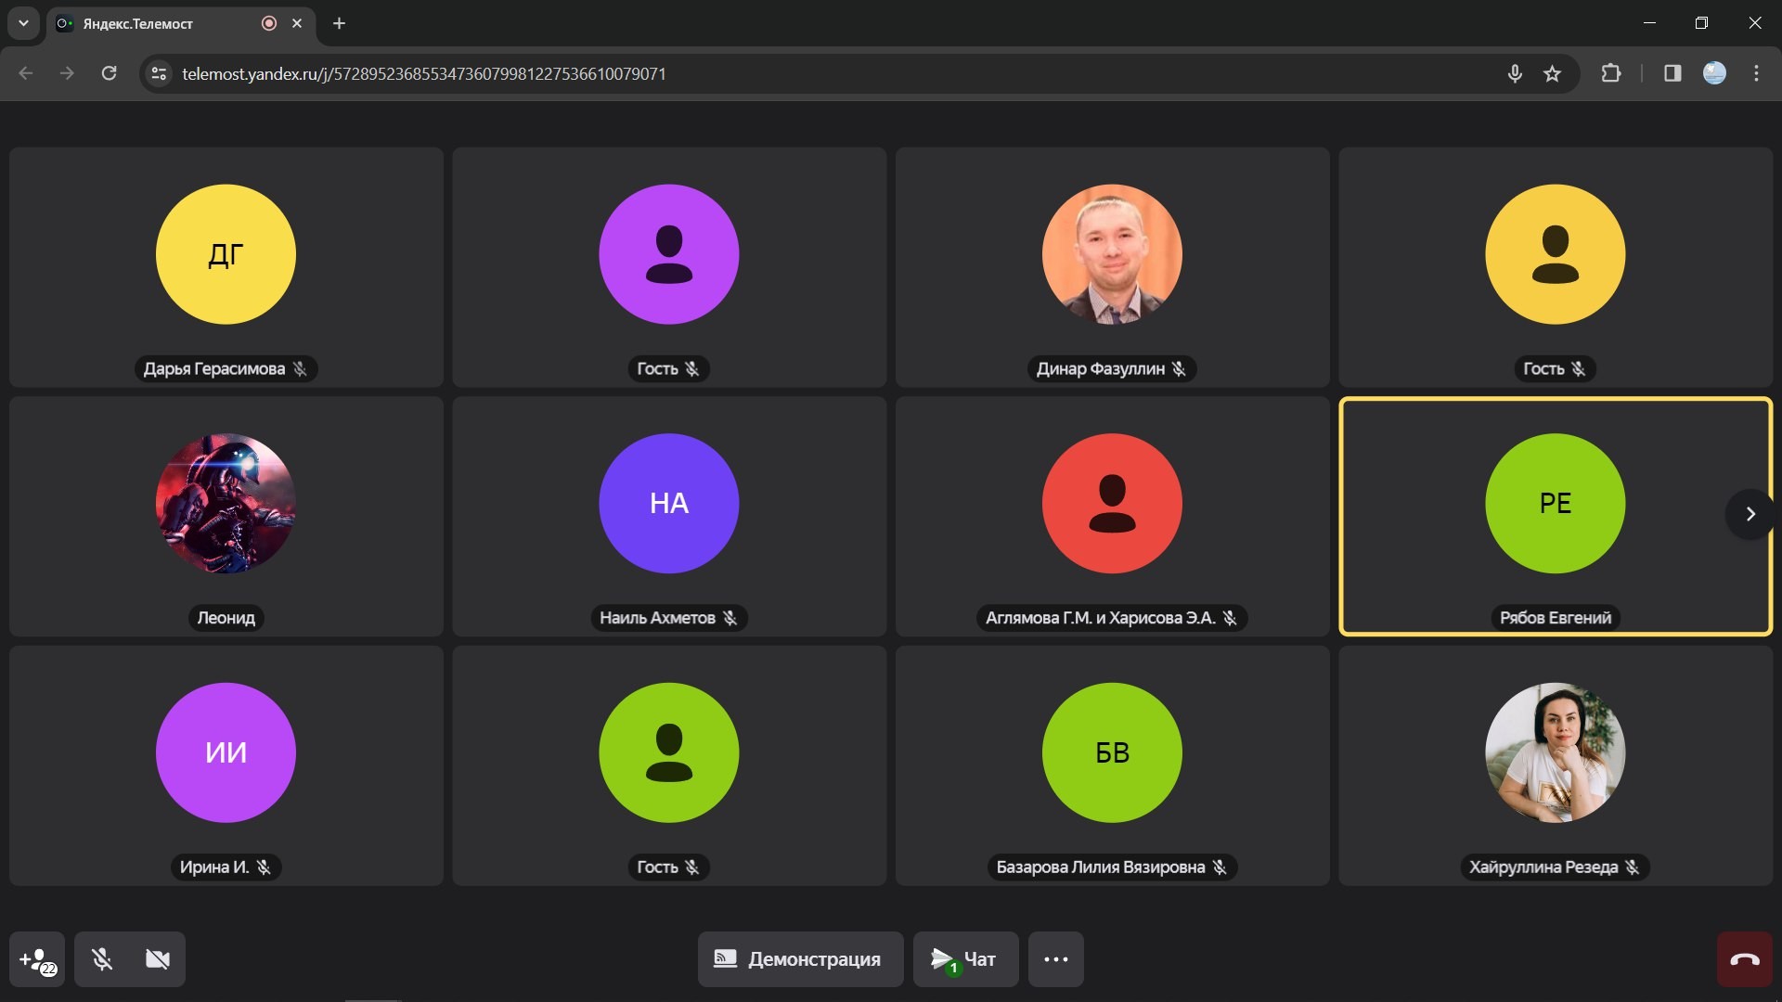
Task: Open browser tab search dropdown arrow
Action: click(23, 23)
